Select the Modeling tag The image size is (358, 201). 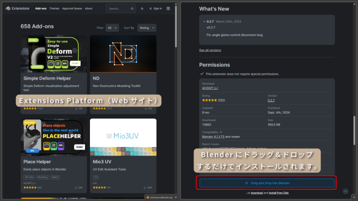point(43,177)
